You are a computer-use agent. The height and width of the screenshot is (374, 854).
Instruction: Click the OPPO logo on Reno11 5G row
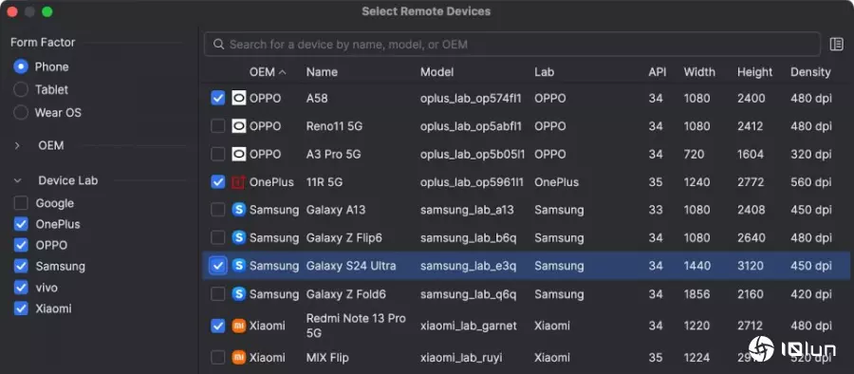[238, 126]
